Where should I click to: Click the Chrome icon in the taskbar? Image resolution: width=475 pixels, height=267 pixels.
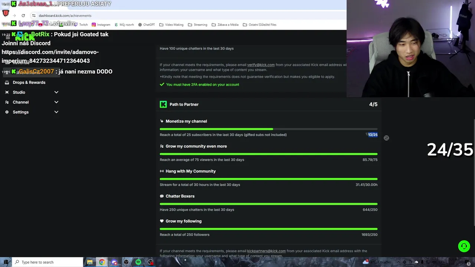[102, 262]
